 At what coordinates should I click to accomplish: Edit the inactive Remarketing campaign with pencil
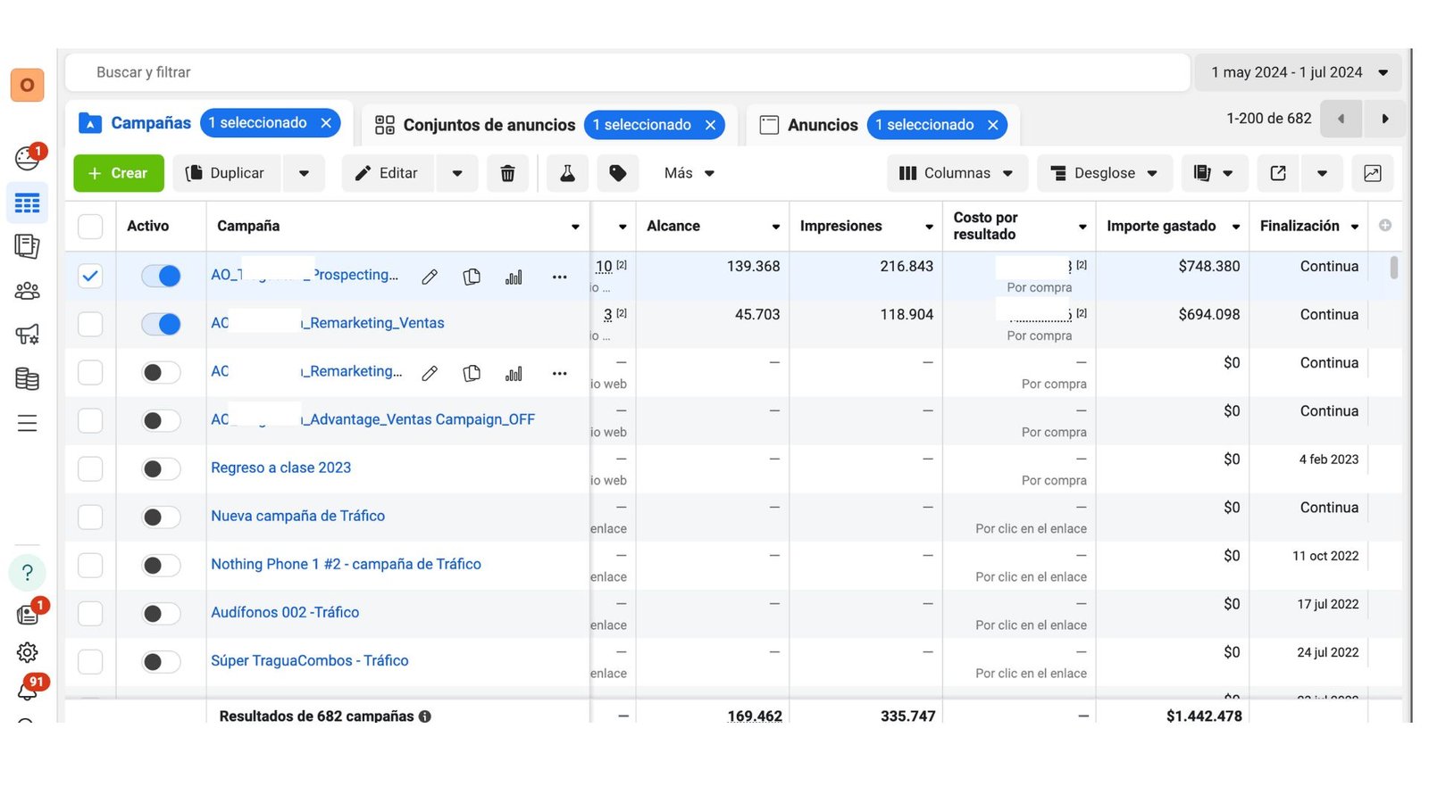click(430, 373)
